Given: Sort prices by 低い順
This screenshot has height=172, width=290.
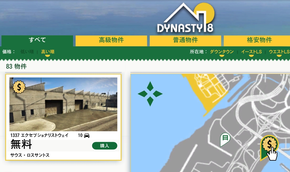Looking at the screenshot, I should tap(27, 52).
